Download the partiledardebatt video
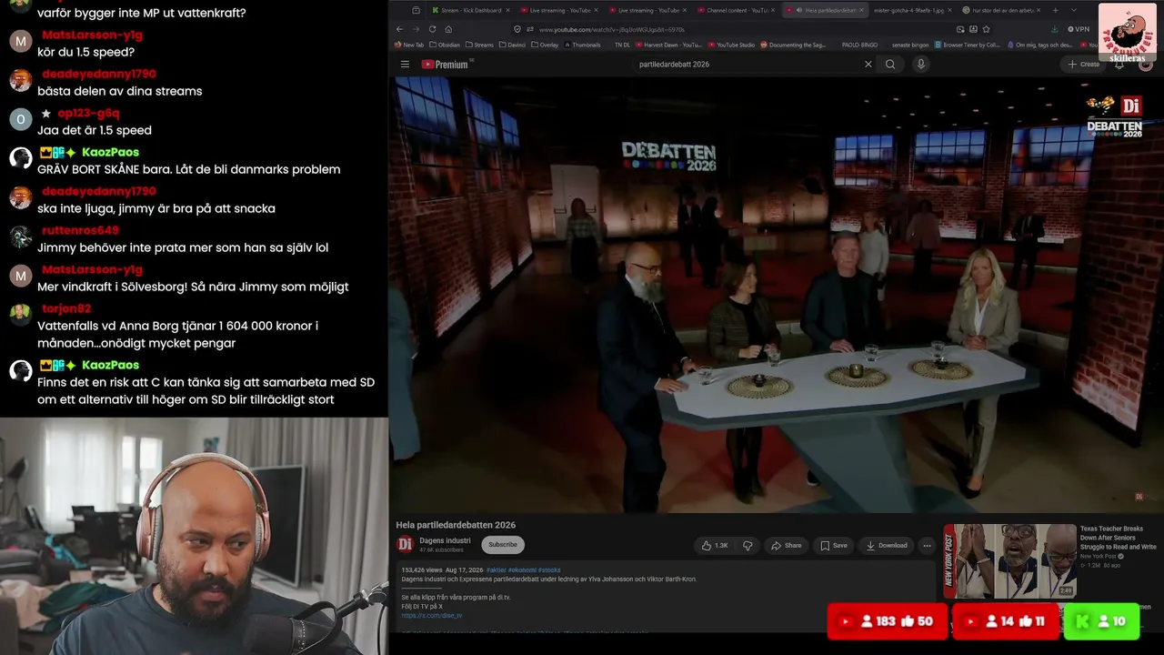Screen dimensions: 1164x655 click(887, 545)
